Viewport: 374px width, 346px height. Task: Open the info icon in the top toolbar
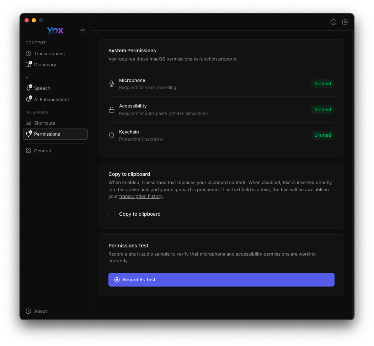tap(333, 22)
